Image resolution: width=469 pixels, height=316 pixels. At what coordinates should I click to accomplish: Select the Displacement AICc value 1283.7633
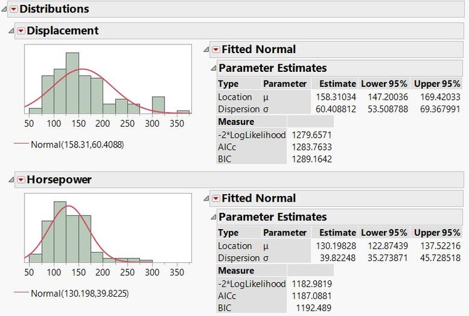(x=313, y=147)
